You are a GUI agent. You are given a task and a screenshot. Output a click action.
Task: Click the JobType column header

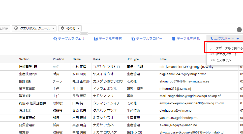[x=133, y=59]
